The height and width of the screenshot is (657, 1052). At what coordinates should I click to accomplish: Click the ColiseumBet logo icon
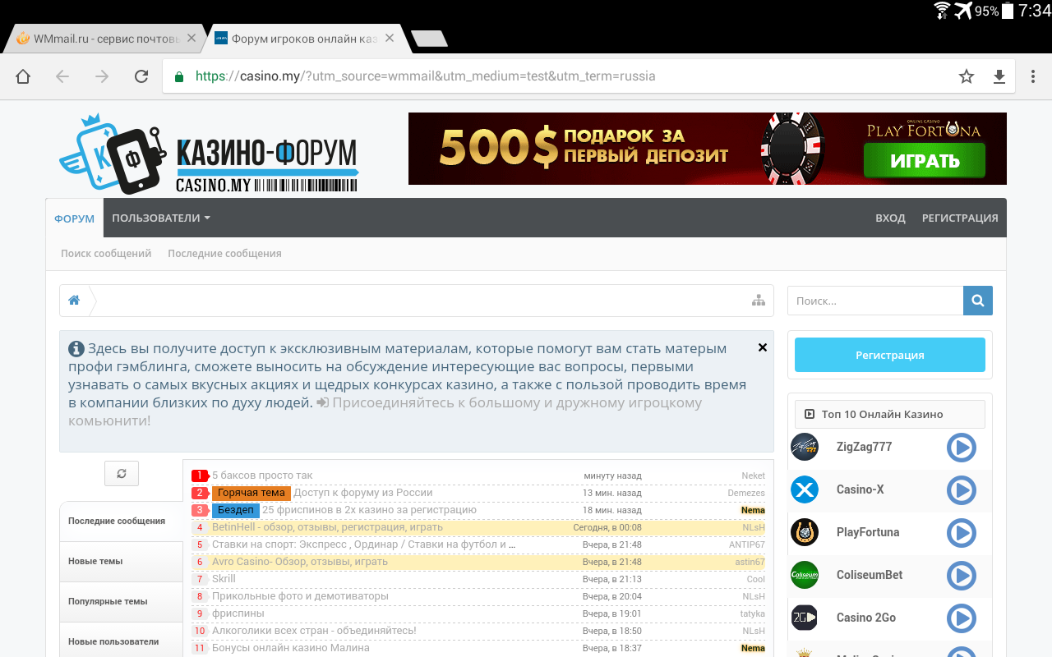coord(805,575)
